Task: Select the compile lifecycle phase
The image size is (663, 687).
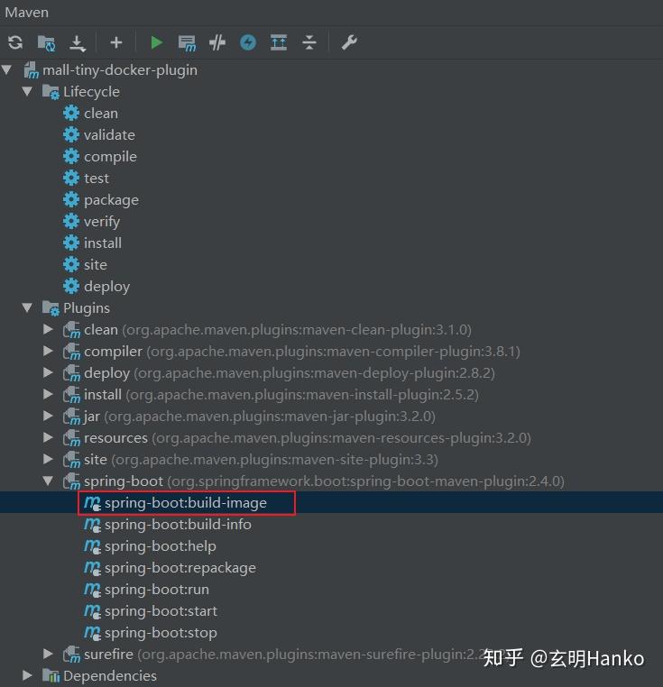Action: 110,157
